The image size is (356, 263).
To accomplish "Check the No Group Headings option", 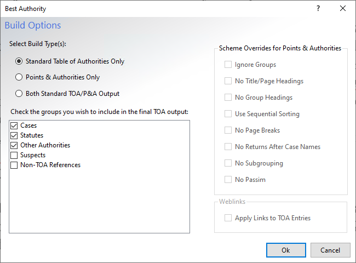I will click(228, 98).
